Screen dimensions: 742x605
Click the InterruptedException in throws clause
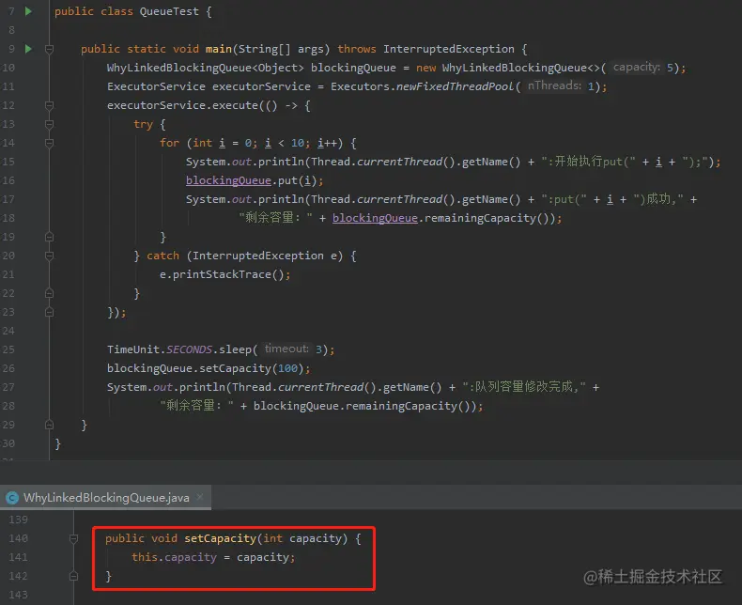pos(449,49)
